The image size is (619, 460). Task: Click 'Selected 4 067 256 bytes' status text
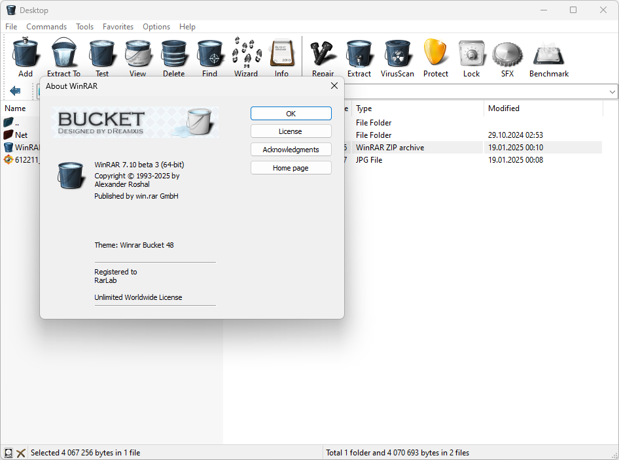click(85, 453)
